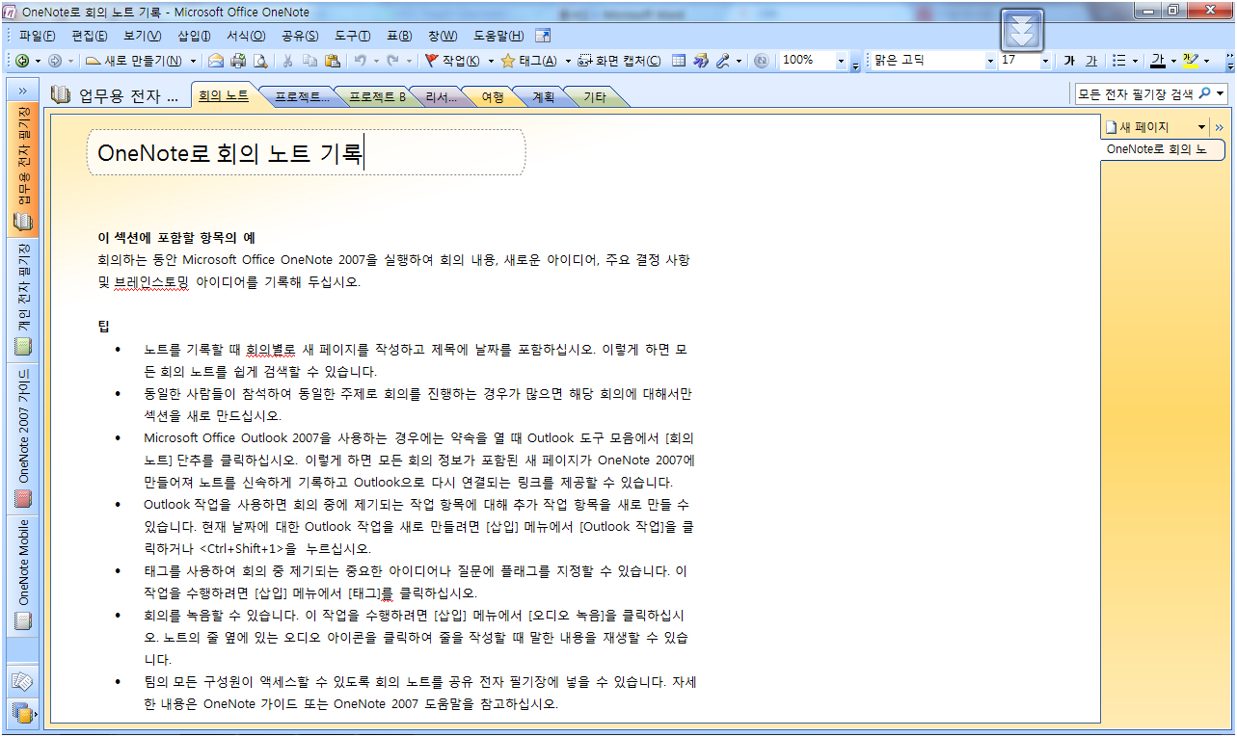This screenshot has width=1237, height=737.
Task: Click the page title box OneNote로 회의 노트 기록
Action: coord(307,153)
